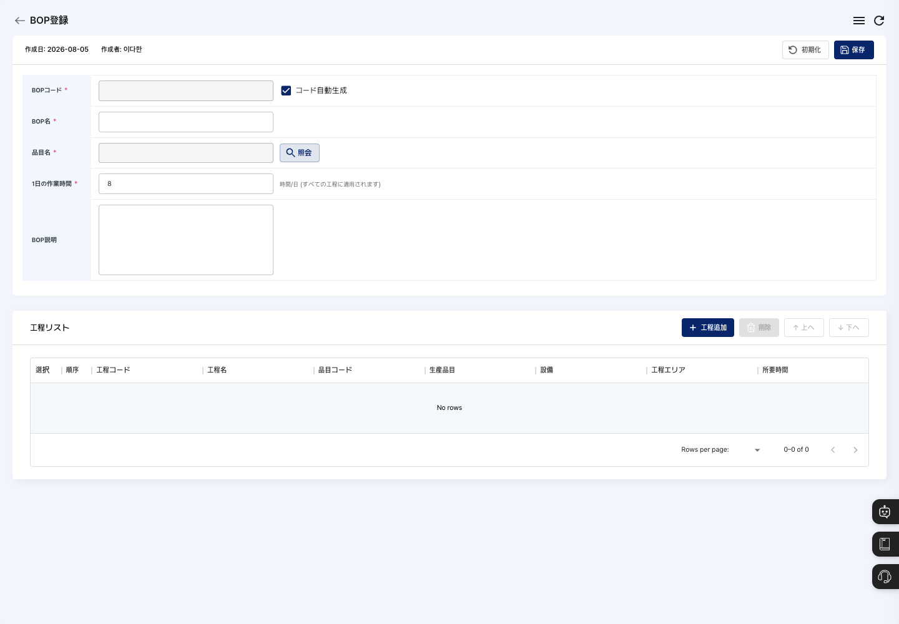This screenshot has height=624, width=899.
Task: Go back using the arrow beside BOP登録
Action: tap(20, 21)
